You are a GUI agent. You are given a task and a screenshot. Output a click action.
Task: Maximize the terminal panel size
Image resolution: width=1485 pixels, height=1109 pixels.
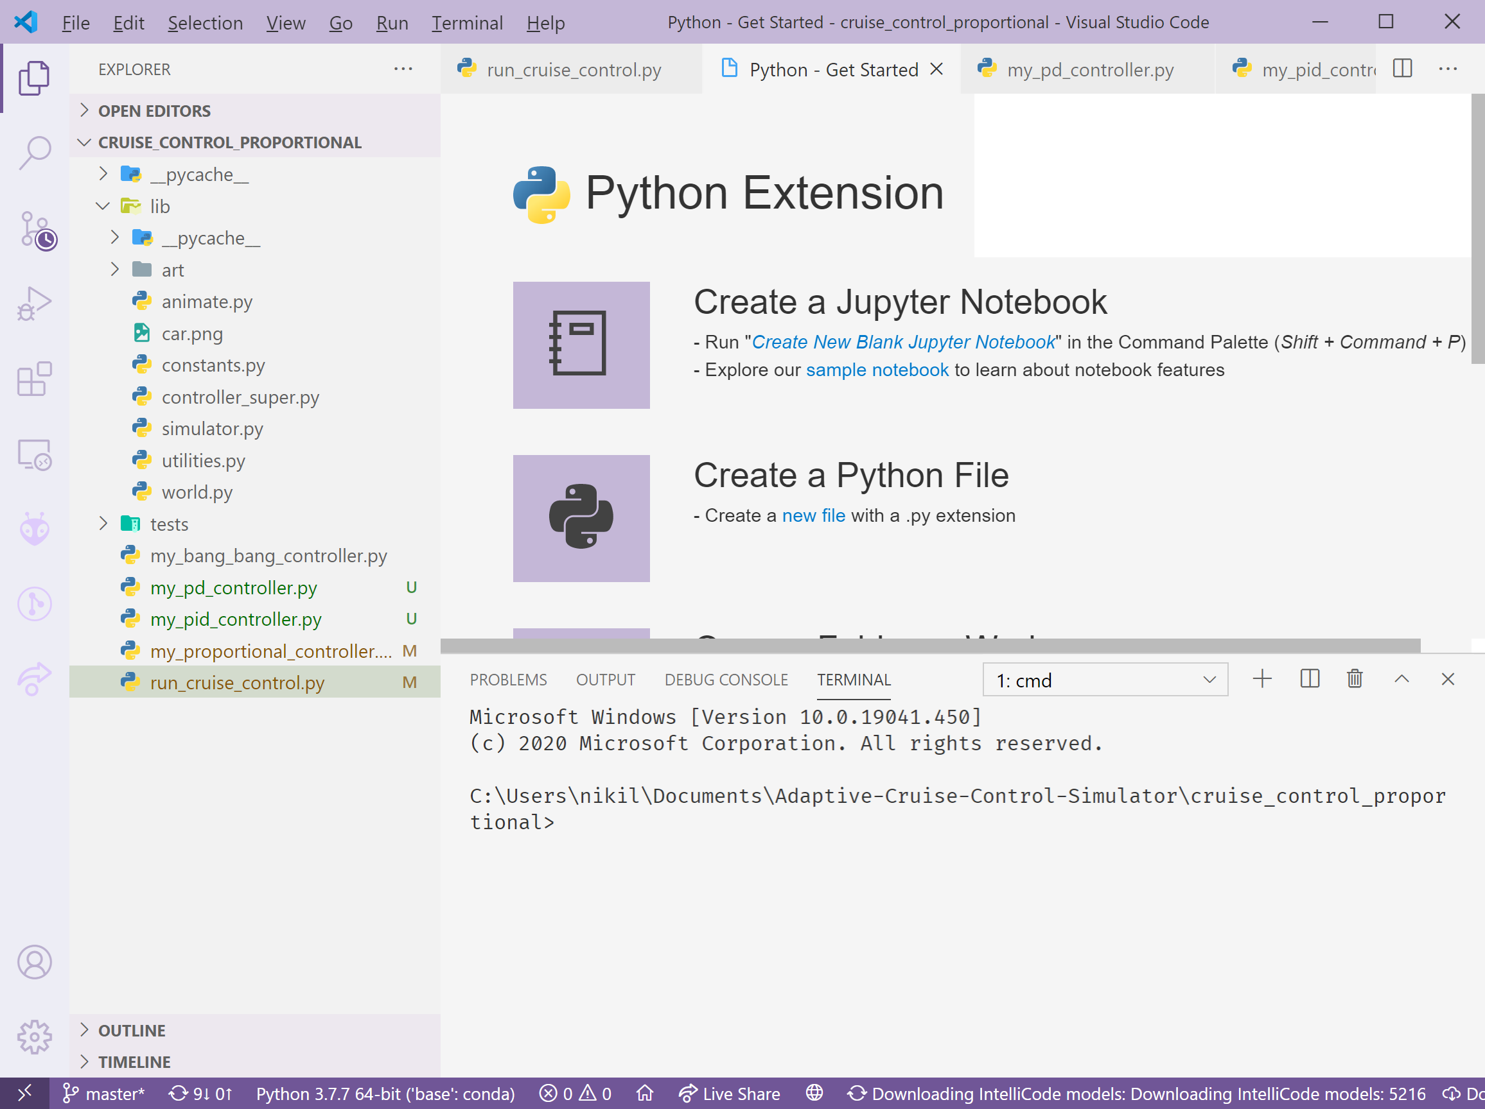(1402, 679)
